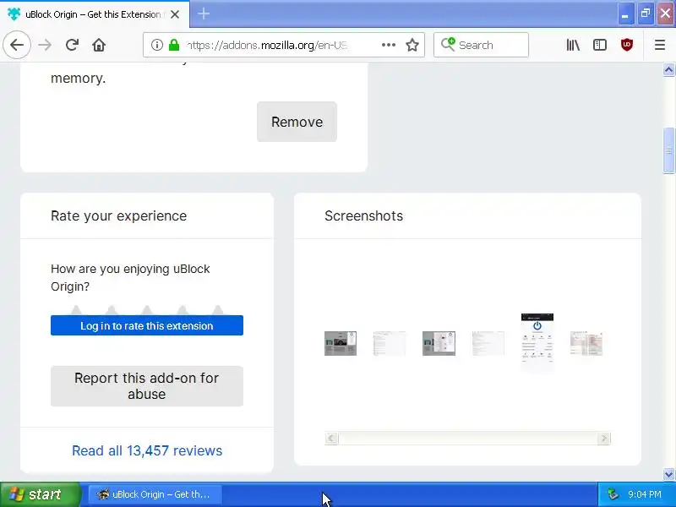Remove the uBlock Origin extension
The height and width of the screenshot is (507, 676).
point(297,122)
